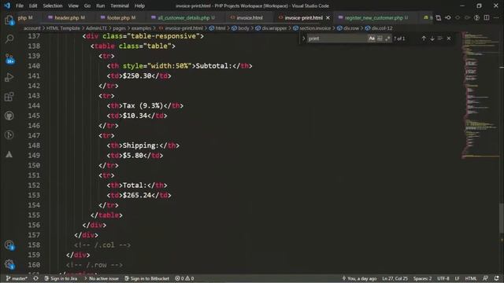Viewport: 504px width, 283px height.
Task: Click UTF-8 encoding selector
Action: click(443, 278)
